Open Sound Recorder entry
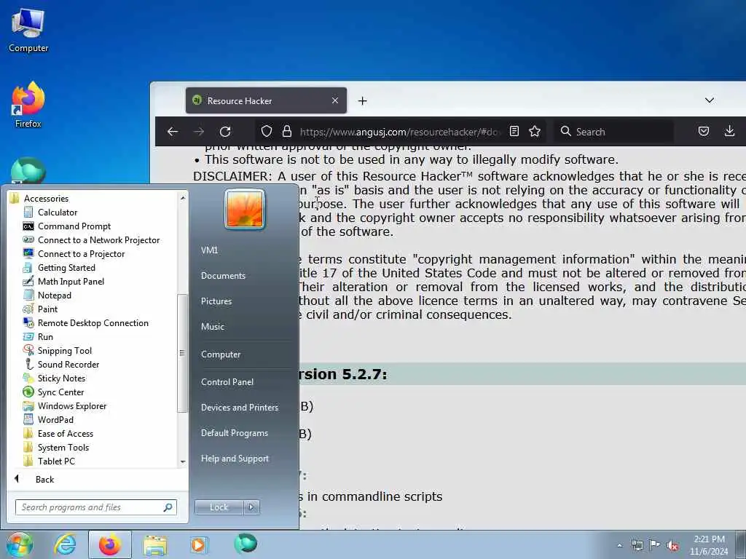 point(68,365)
